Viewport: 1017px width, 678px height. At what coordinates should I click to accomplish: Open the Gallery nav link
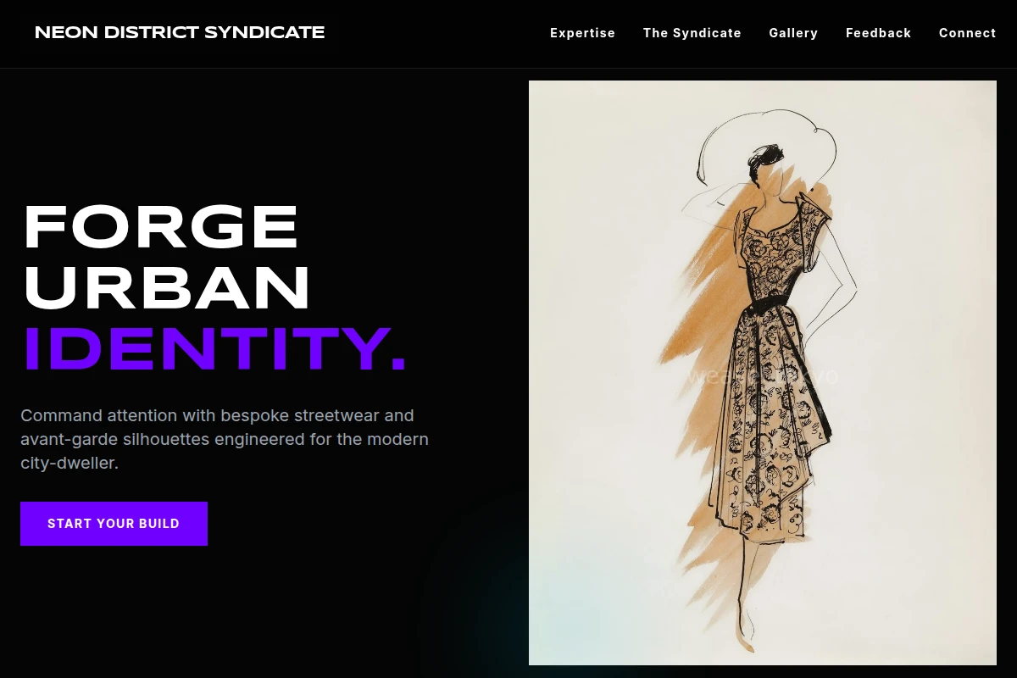pyautogui.click(x=793, y=33)
